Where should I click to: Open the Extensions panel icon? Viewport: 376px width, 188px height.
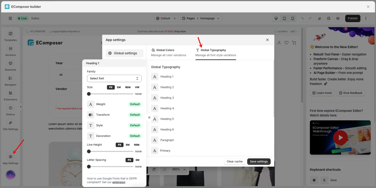tap(10, 93)
